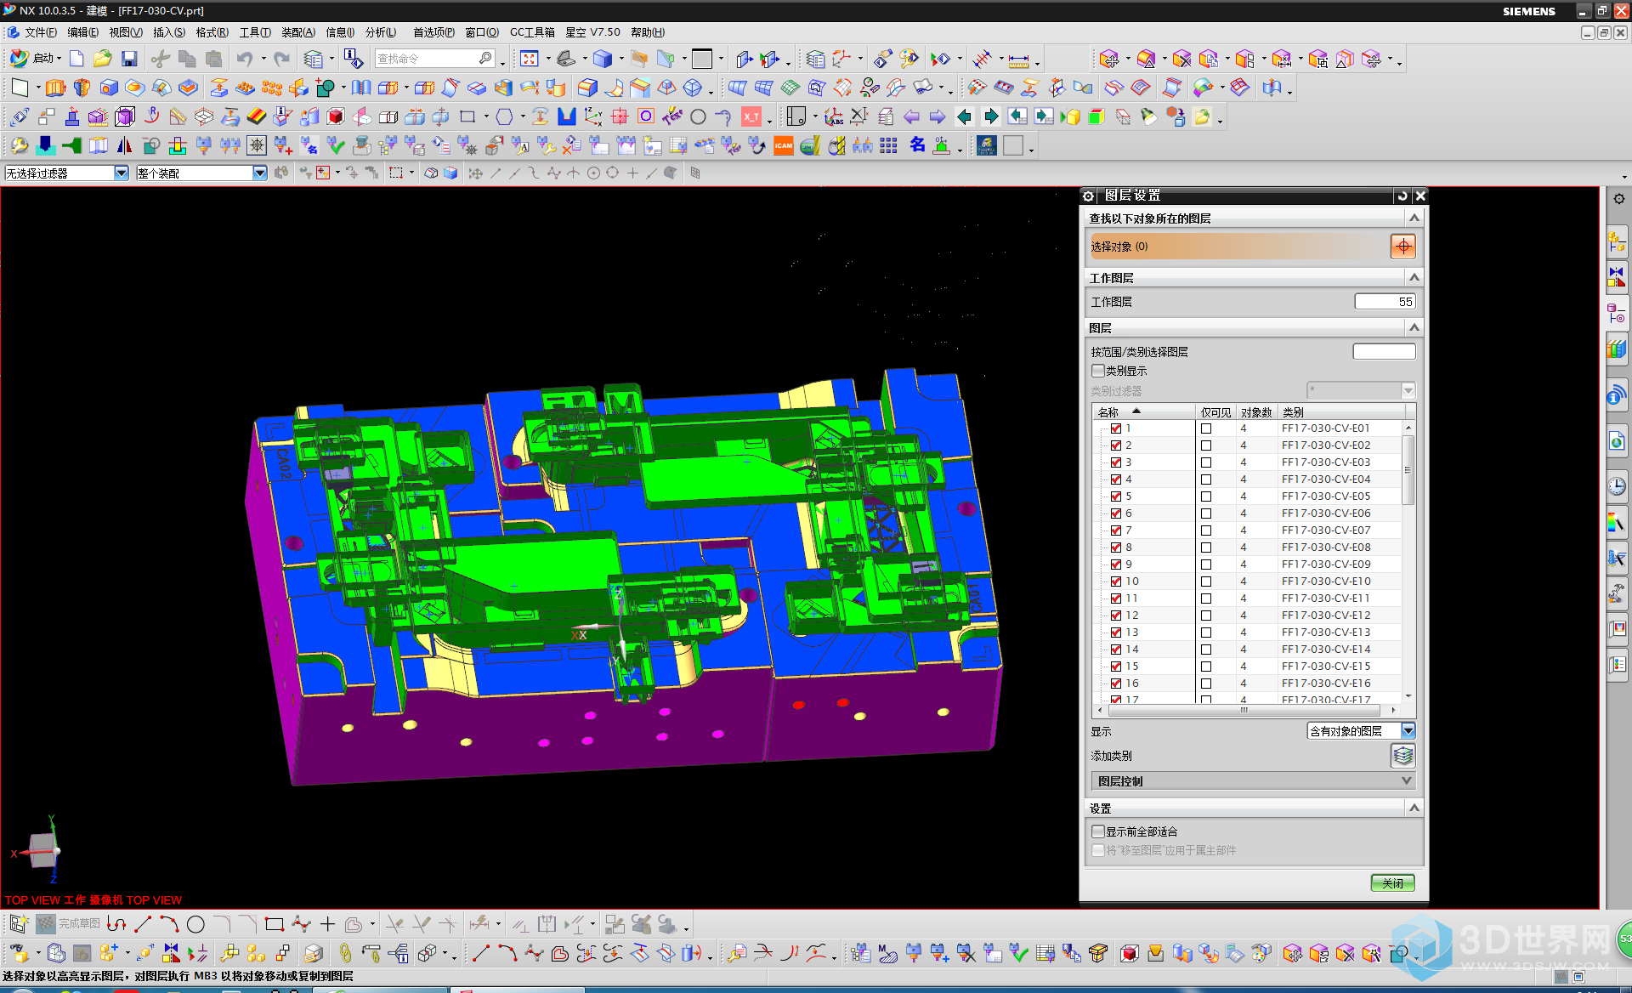Click the Cut scissors icon

click(x=160, y=59)
